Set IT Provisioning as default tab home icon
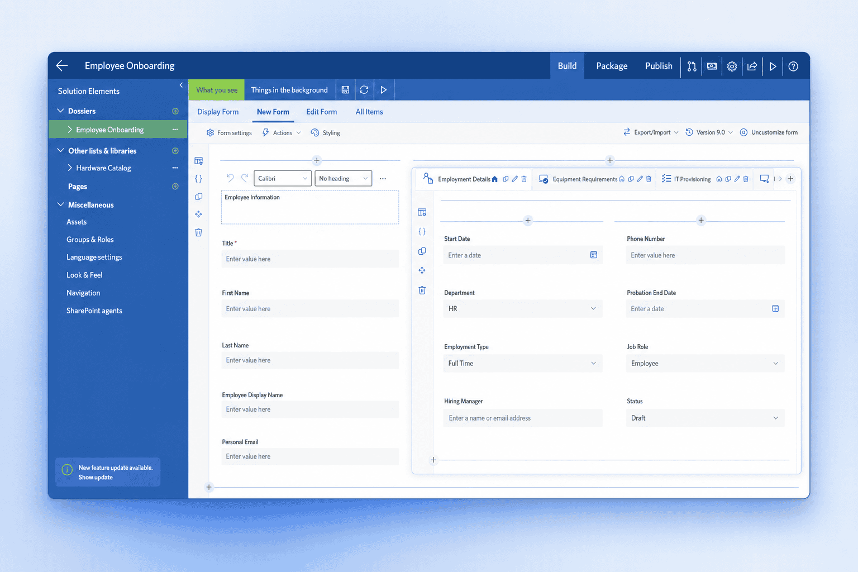858x572 pixels. [x=719, y=179]
